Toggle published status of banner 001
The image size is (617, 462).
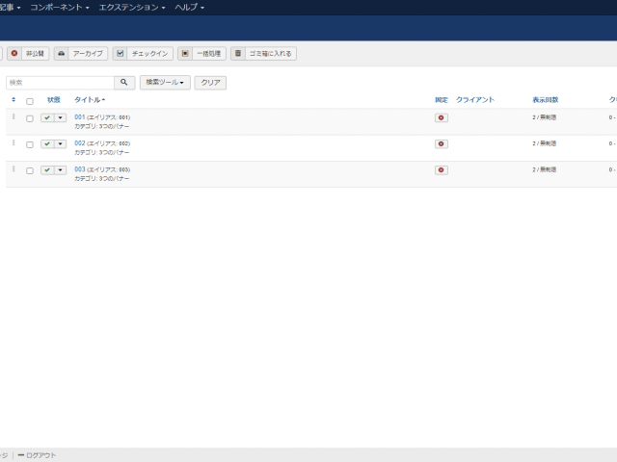47,117
